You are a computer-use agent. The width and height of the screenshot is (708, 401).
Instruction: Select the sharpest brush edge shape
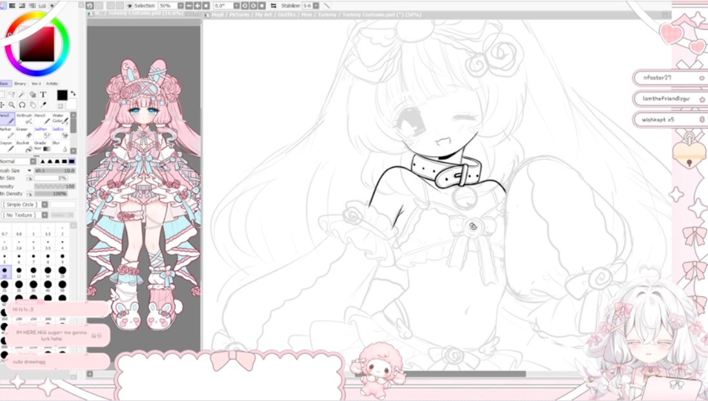(43, 161)
